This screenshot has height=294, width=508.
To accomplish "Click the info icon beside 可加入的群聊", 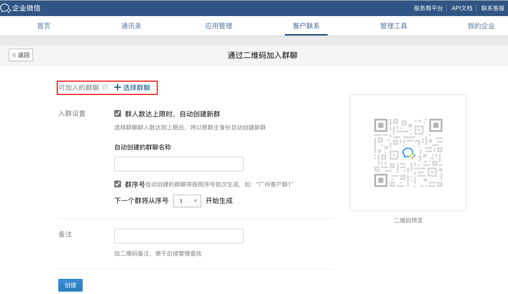I will [x=105, y=88].
